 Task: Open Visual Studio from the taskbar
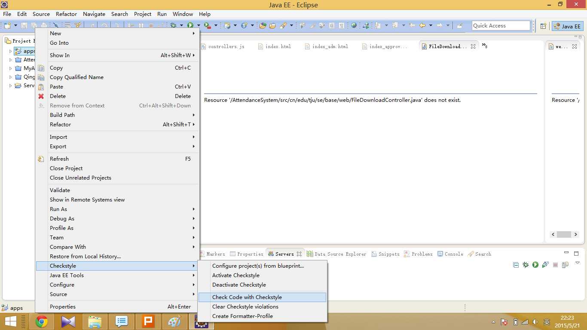(x=68, y=321)
